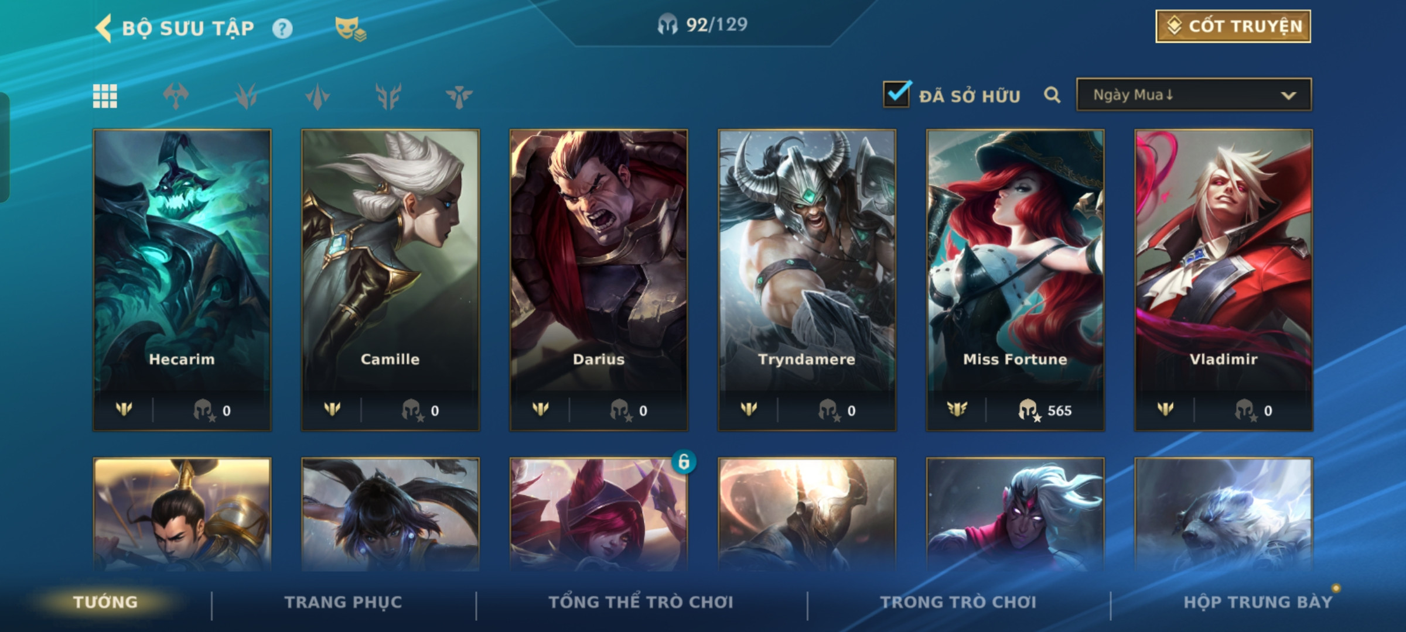Viewport: 1406px width, 632px height.
Task: Uncheck the Đã Sở Hữu checkbox
Action: coord(897,94)
